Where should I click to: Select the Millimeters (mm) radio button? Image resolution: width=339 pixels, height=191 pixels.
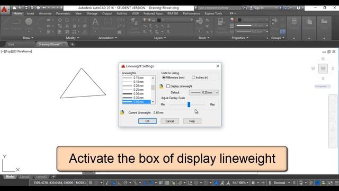click(x=164, y=77)
